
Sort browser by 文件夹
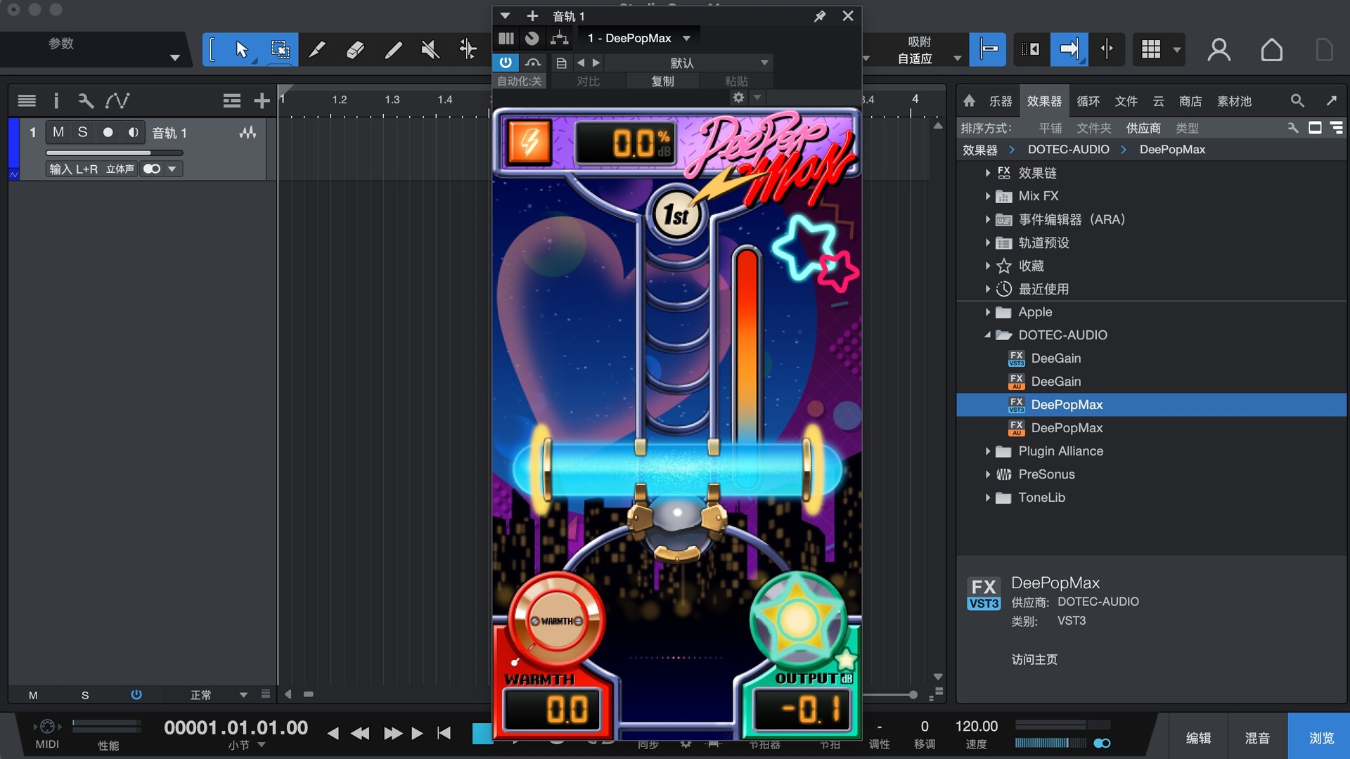point(1093,128)
